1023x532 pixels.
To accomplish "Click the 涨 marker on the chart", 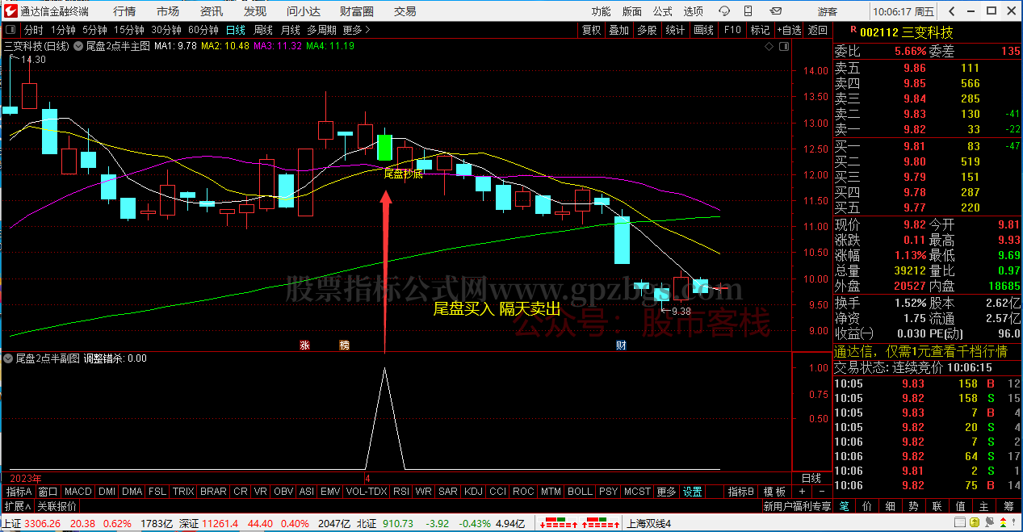I will (305, 345).
